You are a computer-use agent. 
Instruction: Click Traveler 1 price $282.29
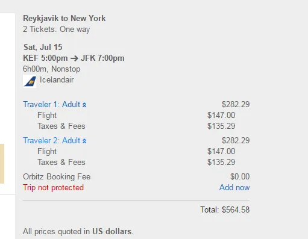coord(236,104)
